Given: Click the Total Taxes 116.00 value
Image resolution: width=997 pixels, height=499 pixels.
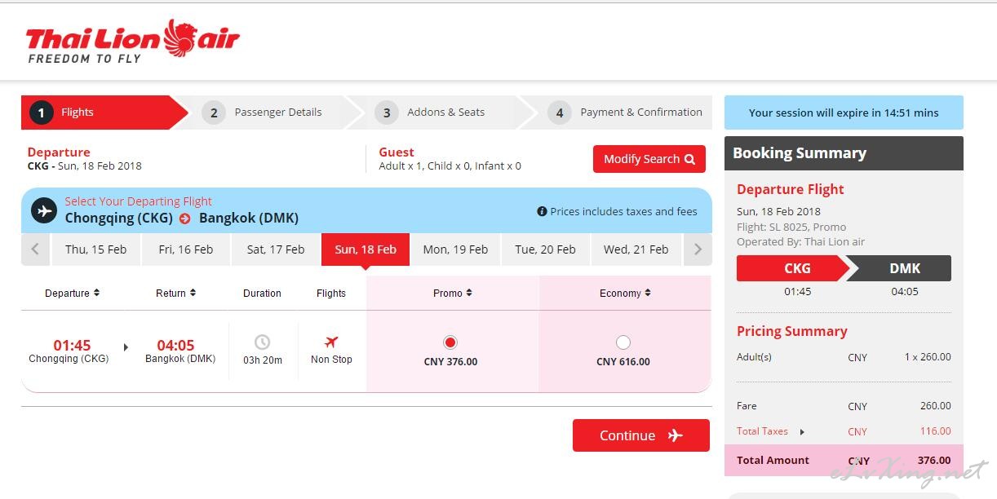Looking at the screenshot, I should (x=936, y=431).
